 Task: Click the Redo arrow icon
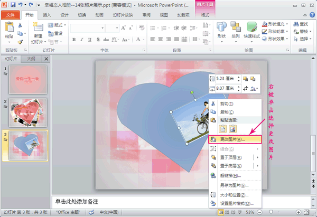coord(31,5)
